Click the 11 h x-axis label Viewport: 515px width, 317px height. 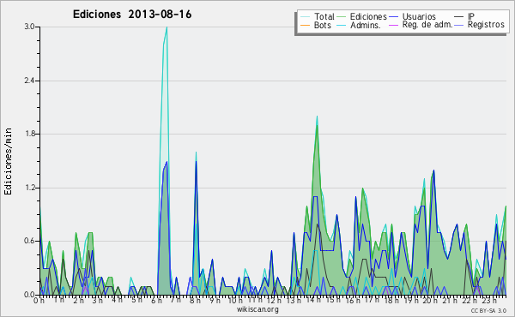tap(255, 300)
